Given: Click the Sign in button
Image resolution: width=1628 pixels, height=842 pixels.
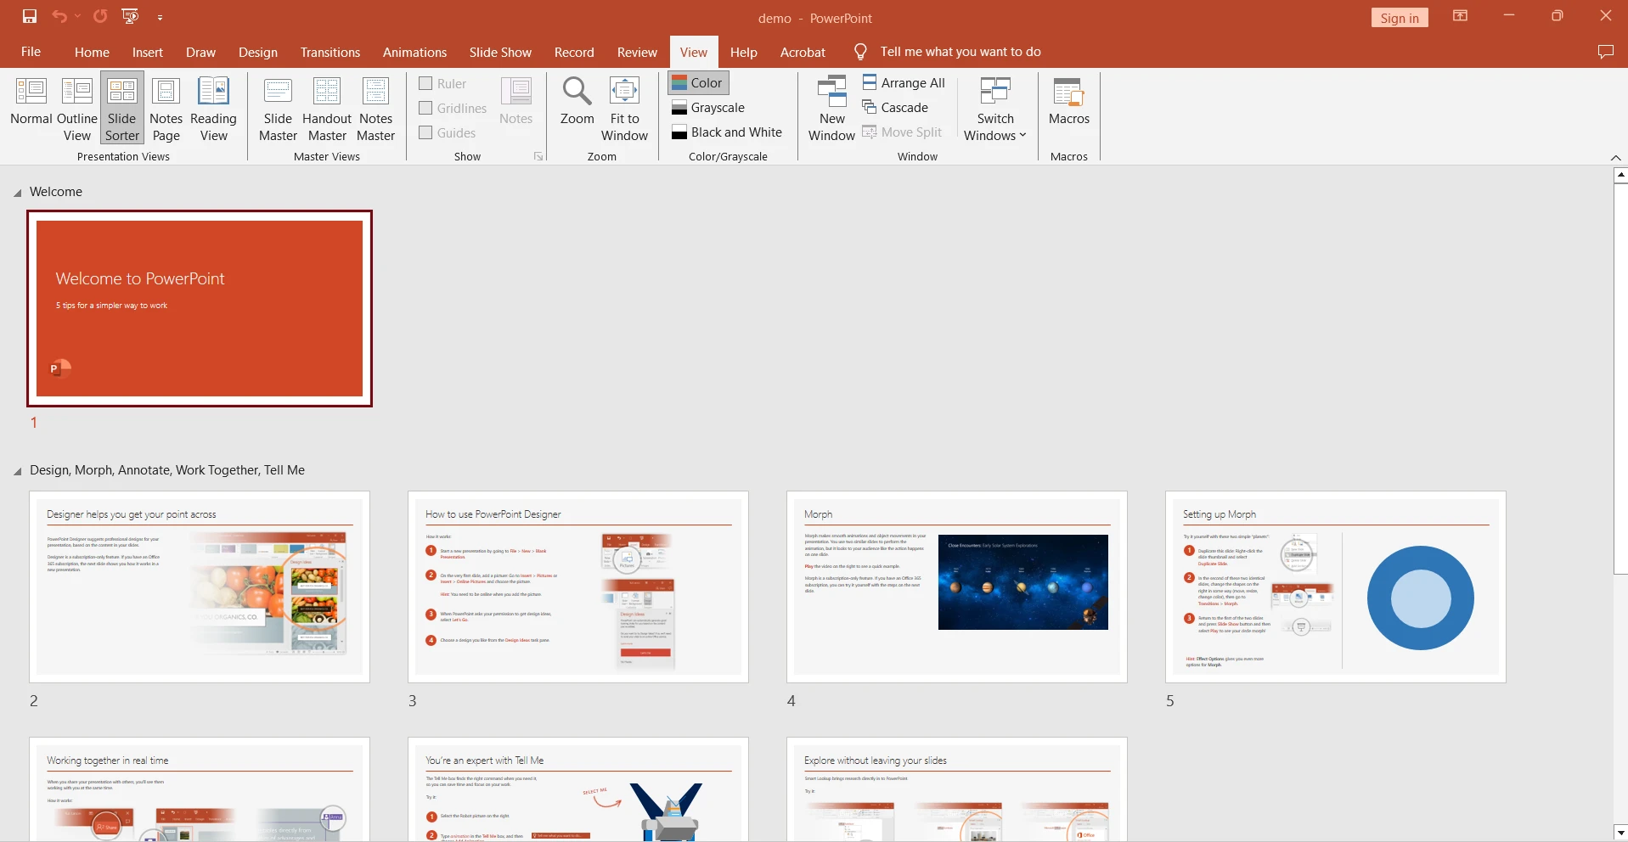Looking at the screenshot, I should point(1399,18).
